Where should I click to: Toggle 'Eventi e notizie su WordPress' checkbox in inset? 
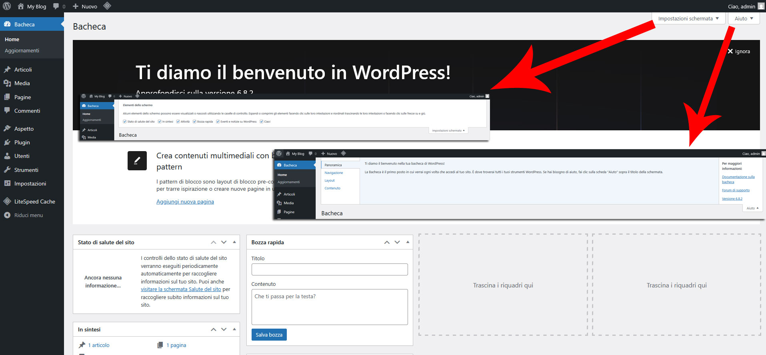click(x=218, y=122)
